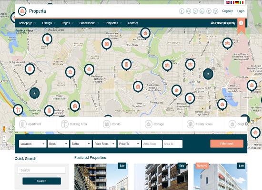The height and width of the screenshot is (190, 262).
Task: Open cluster marker 2 near Wesley Heights
Action: point(34,93)
